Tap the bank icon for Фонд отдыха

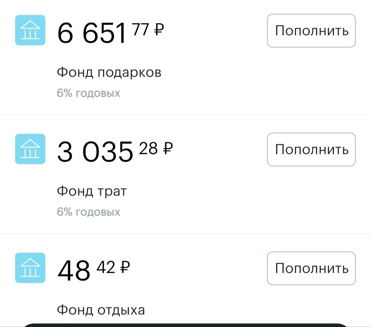click(x=30, y=268)
